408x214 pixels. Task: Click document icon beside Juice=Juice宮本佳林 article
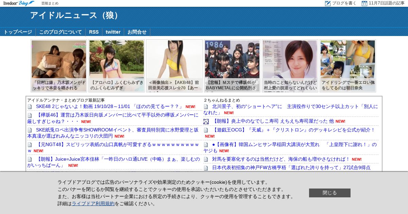(x=30, y=159)
